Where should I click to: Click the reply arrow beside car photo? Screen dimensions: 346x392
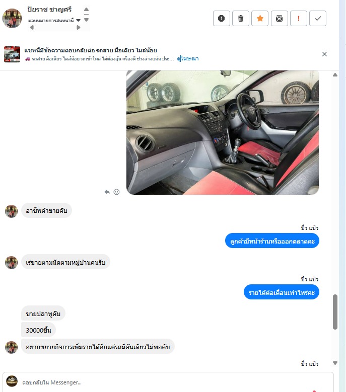coord(107,192)
